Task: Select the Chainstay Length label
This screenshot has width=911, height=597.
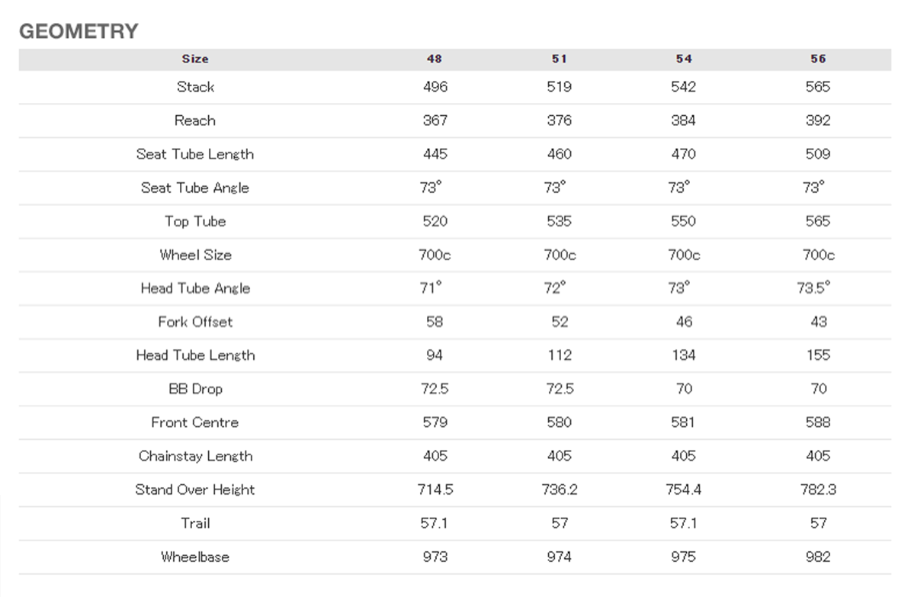Action: coord(195,456)
